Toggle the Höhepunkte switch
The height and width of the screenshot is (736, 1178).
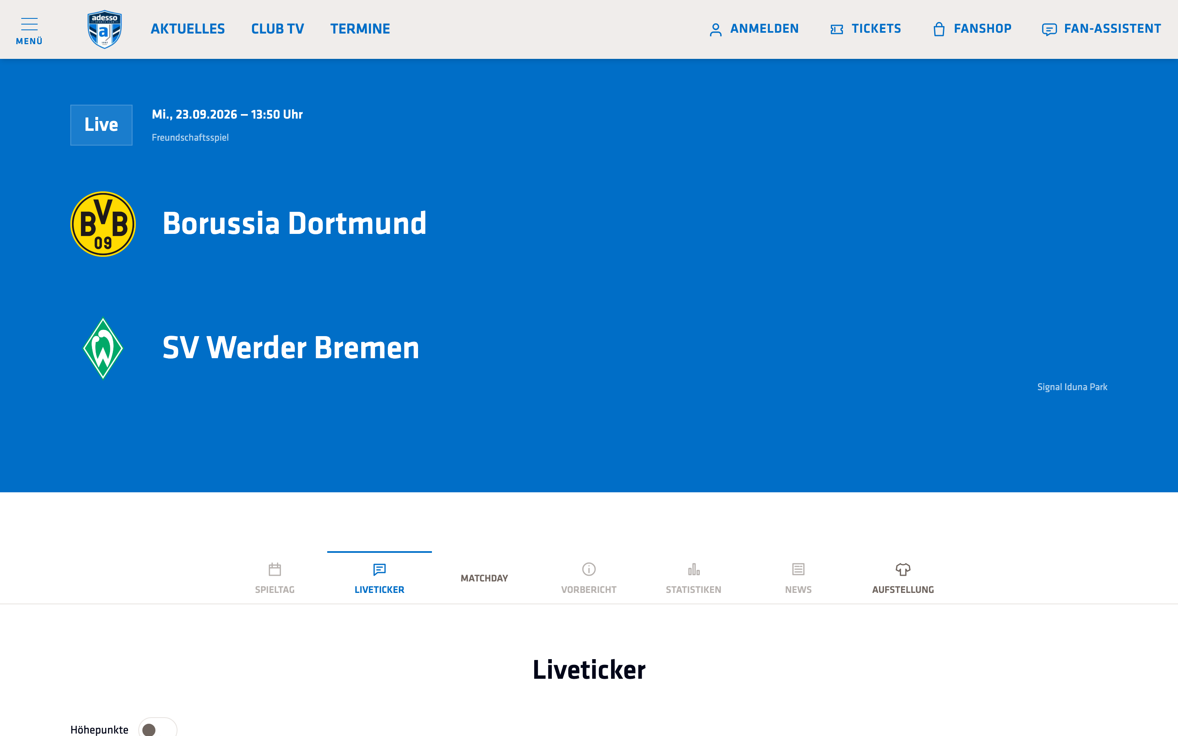coord(158,729)
